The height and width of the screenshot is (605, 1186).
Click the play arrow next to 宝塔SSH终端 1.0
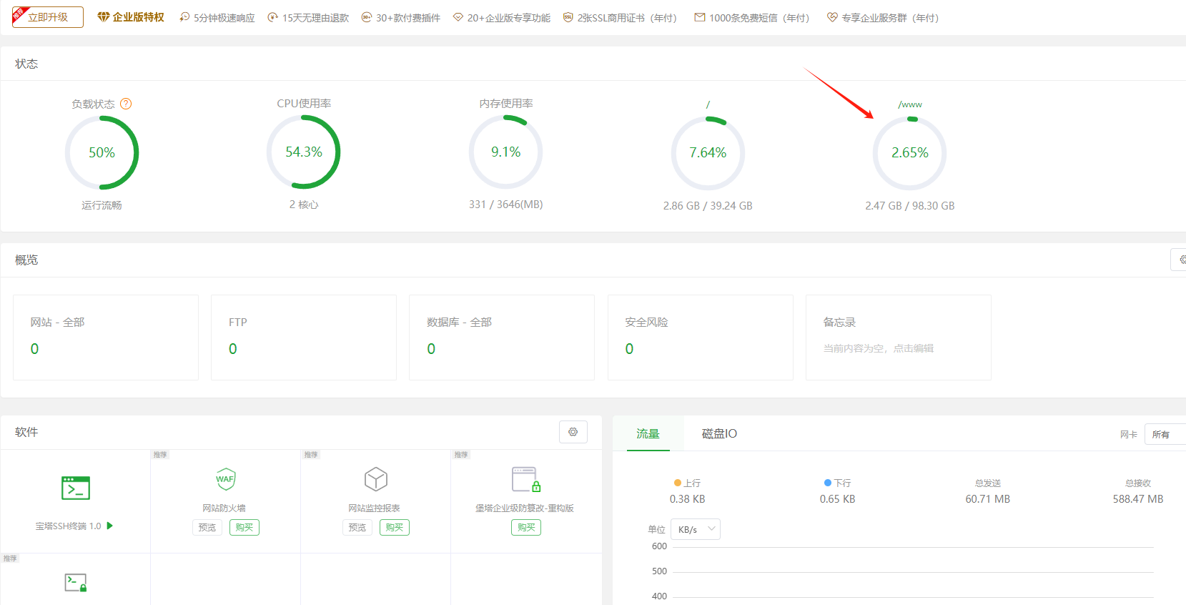[110, 526]
